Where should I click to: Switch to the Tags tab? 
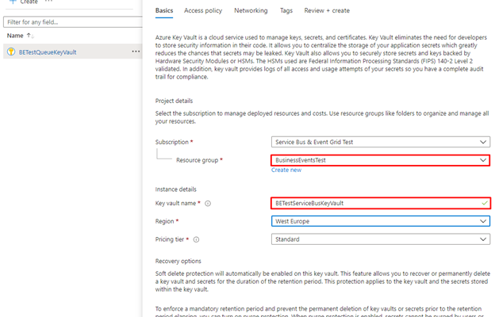(286, 11)
